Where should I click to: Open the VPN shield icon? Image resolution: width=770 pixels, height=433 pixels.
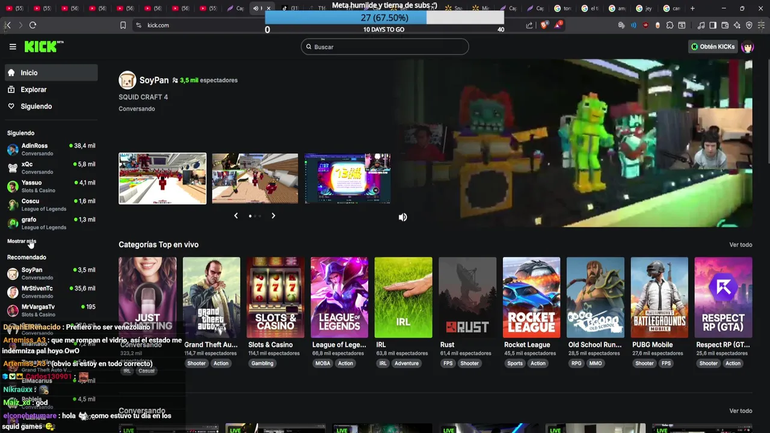pos(749,25)
